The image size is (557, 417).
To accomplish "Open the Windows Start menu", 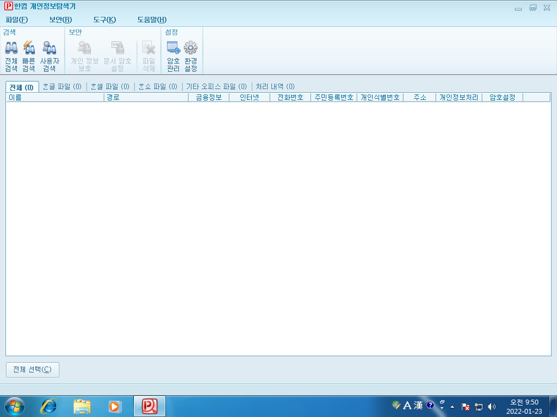I will 15,406.
